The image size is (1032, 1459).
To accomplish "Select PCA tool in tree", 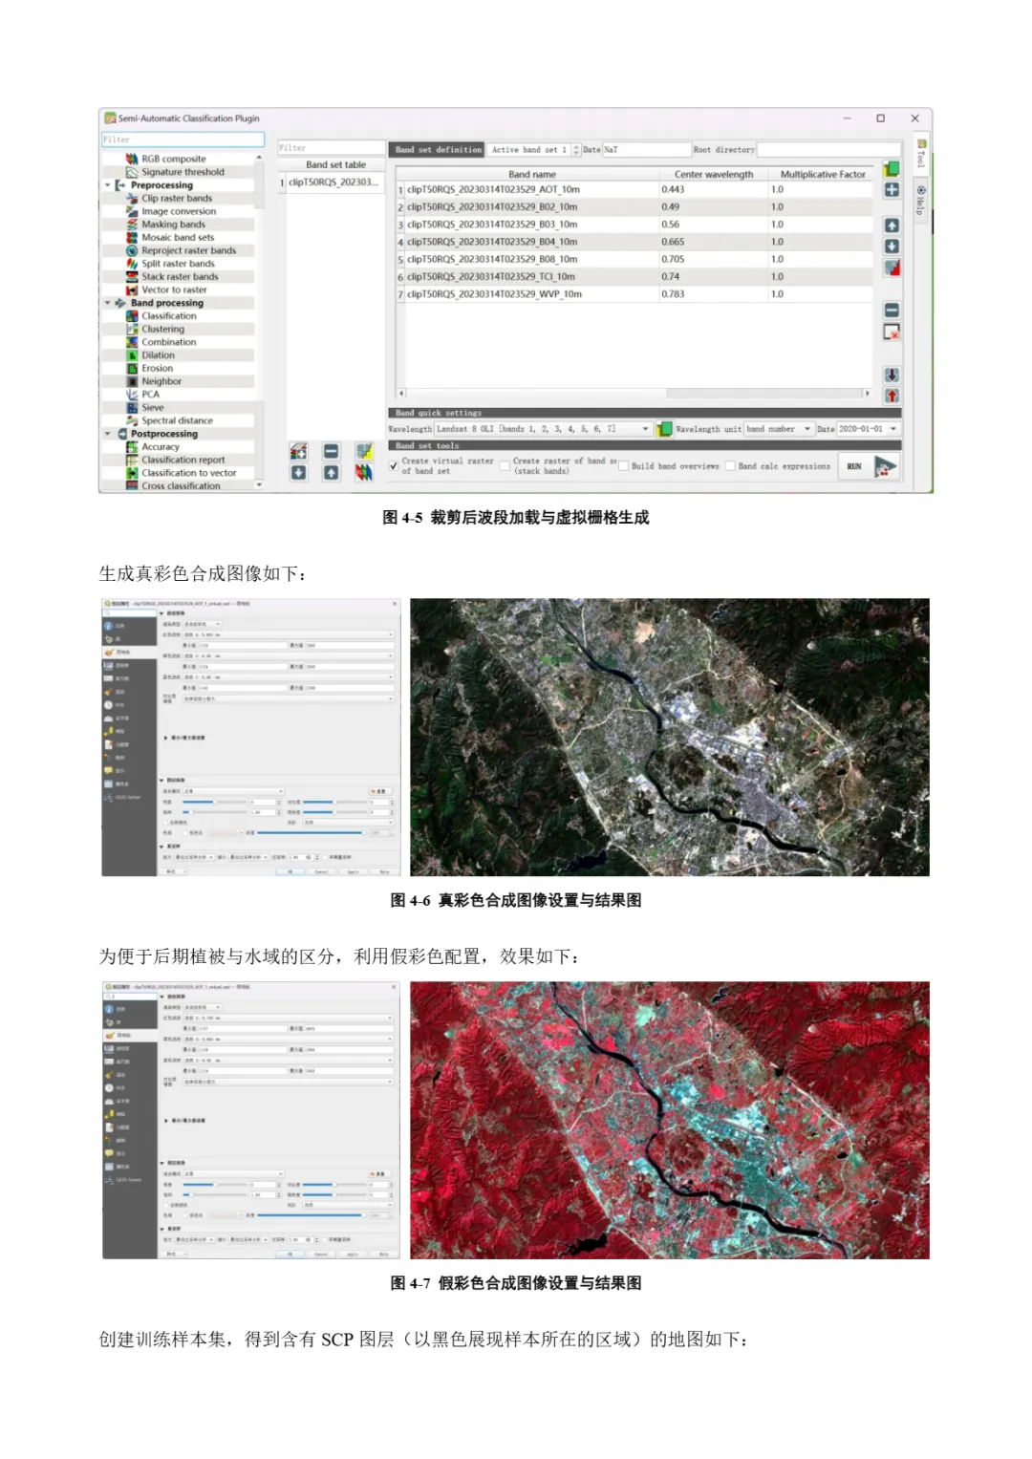I will coord(150,394).
